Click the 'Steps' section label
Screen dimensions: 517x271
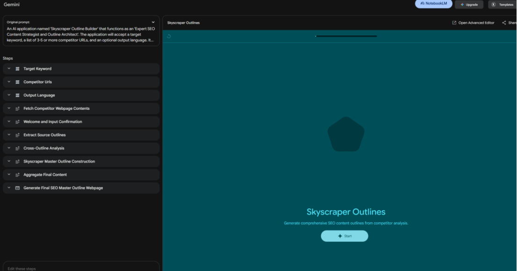click(8, 58)
